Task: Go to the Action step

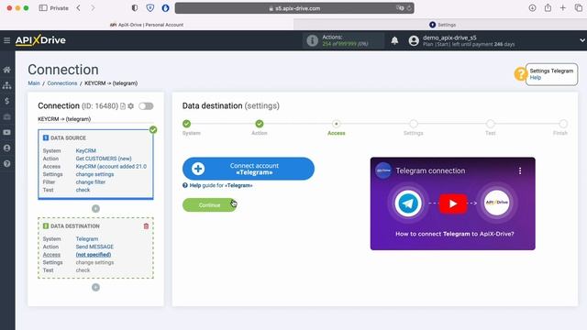Action: pos(260,124)
